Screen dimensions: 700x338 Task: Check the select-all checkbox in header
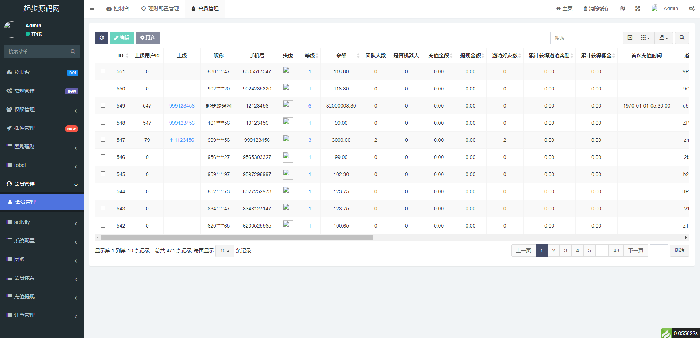click(x=103, y=55)
